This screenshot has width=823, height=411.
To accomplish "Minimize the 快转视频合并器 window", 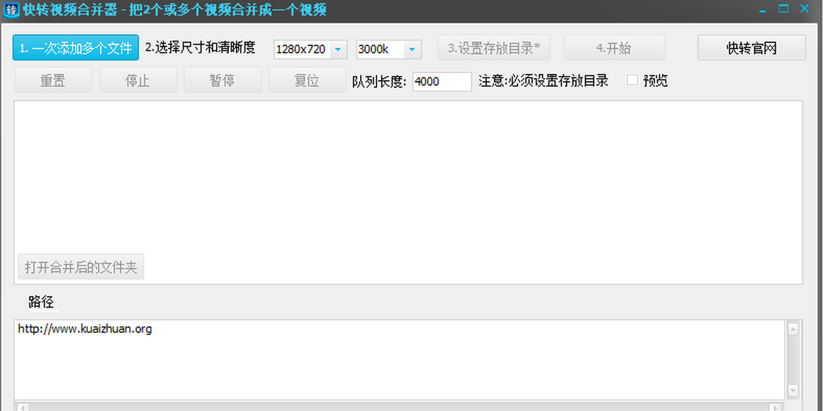I will click(763, 10).
